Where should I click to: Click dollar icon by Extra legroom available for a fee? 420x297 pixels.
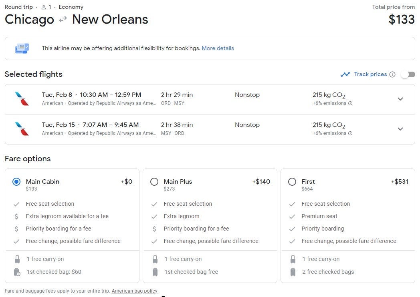[16, 217]
